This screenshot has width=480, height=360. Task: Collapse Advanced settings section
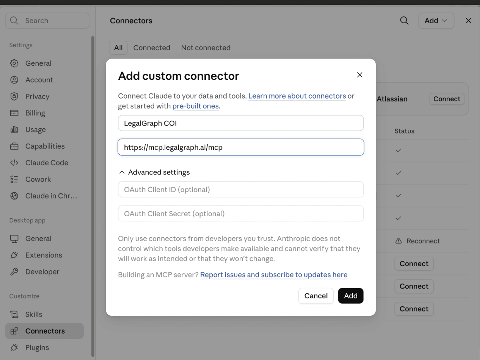[154, 172]
